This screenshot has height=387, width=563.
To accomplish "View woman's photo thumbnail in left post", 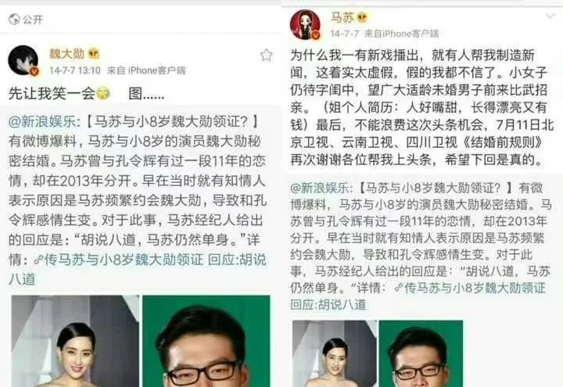I will click(75, 341).
